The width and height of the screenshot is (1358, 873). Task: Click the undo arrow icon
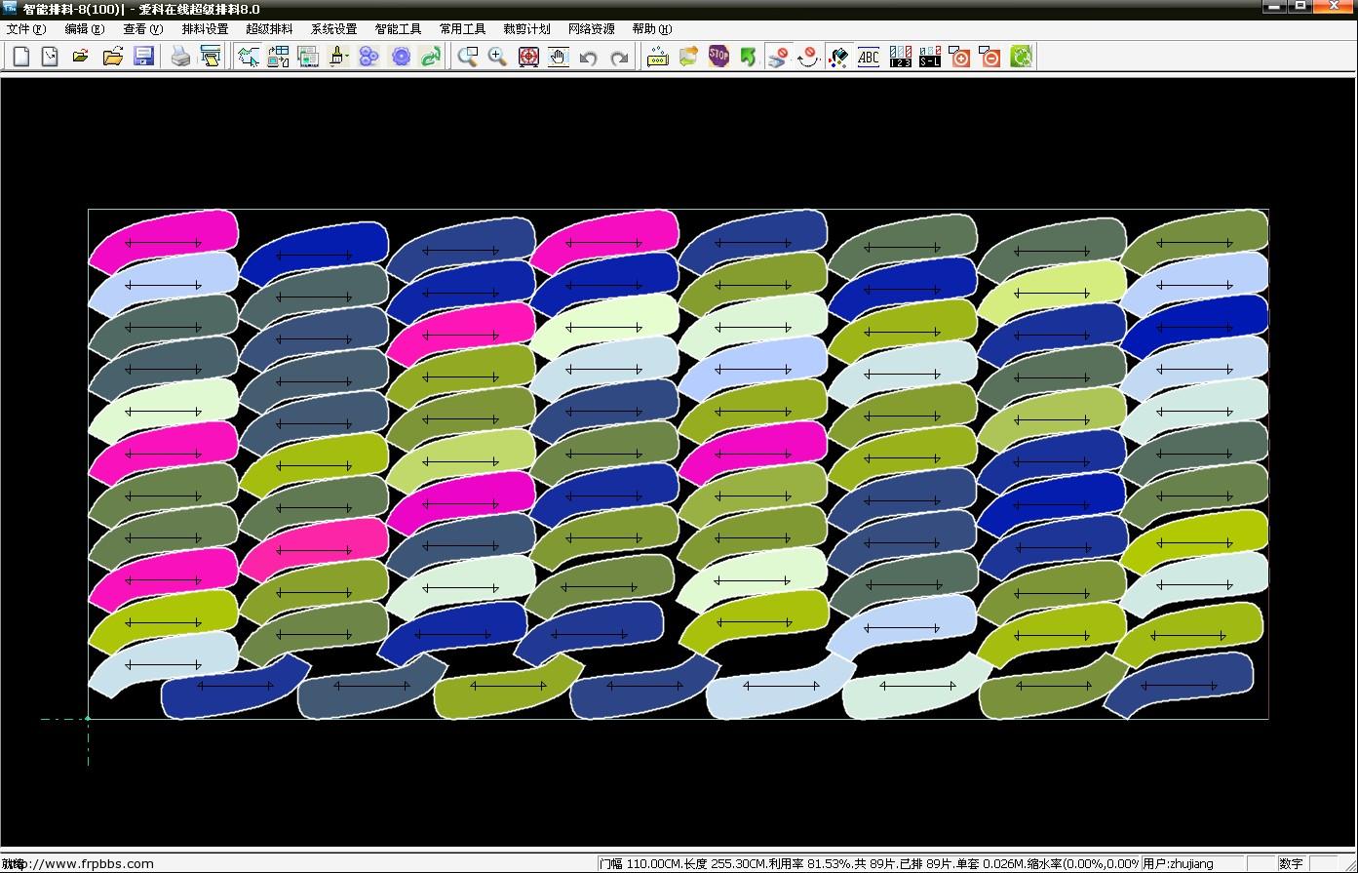click(588, 58)
